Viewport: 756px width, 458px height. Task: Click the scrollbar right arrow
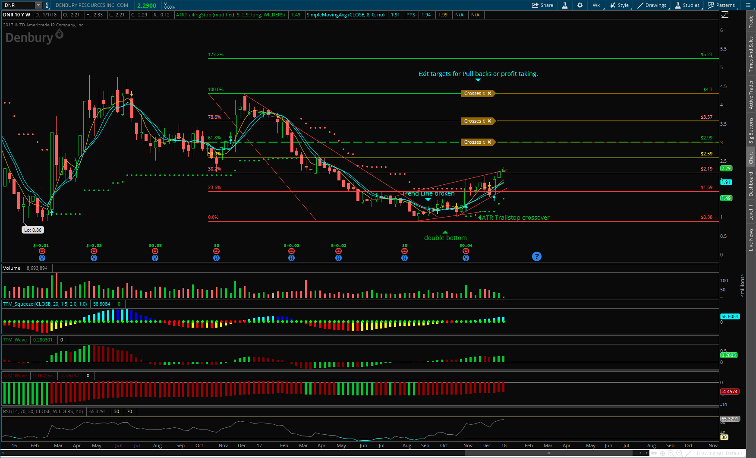click(x=647, y=453)
